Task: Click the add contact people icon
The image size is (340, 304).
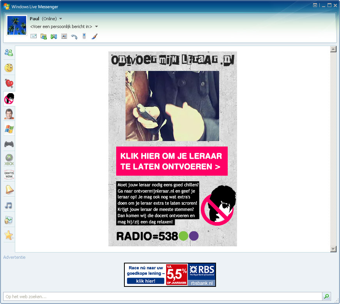Action: coord(54,36)
